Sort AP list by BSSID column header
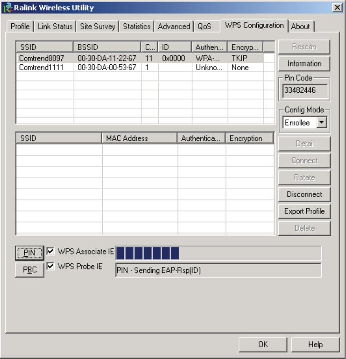The image size is (346, 359). 107,47
